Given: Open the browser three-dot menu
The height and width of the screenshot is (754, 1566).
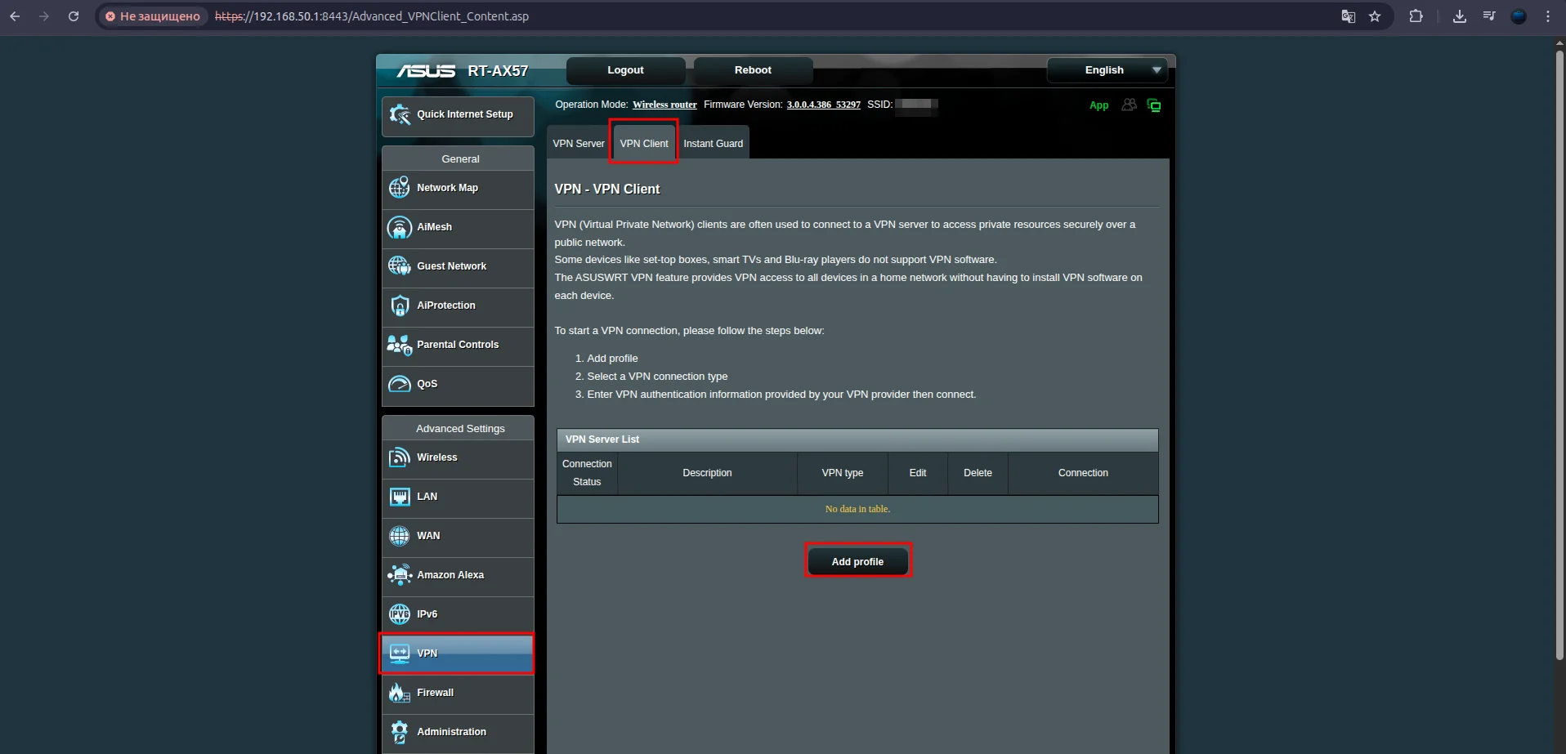Looking at the screenshot, I should (x=1548, y=16).
